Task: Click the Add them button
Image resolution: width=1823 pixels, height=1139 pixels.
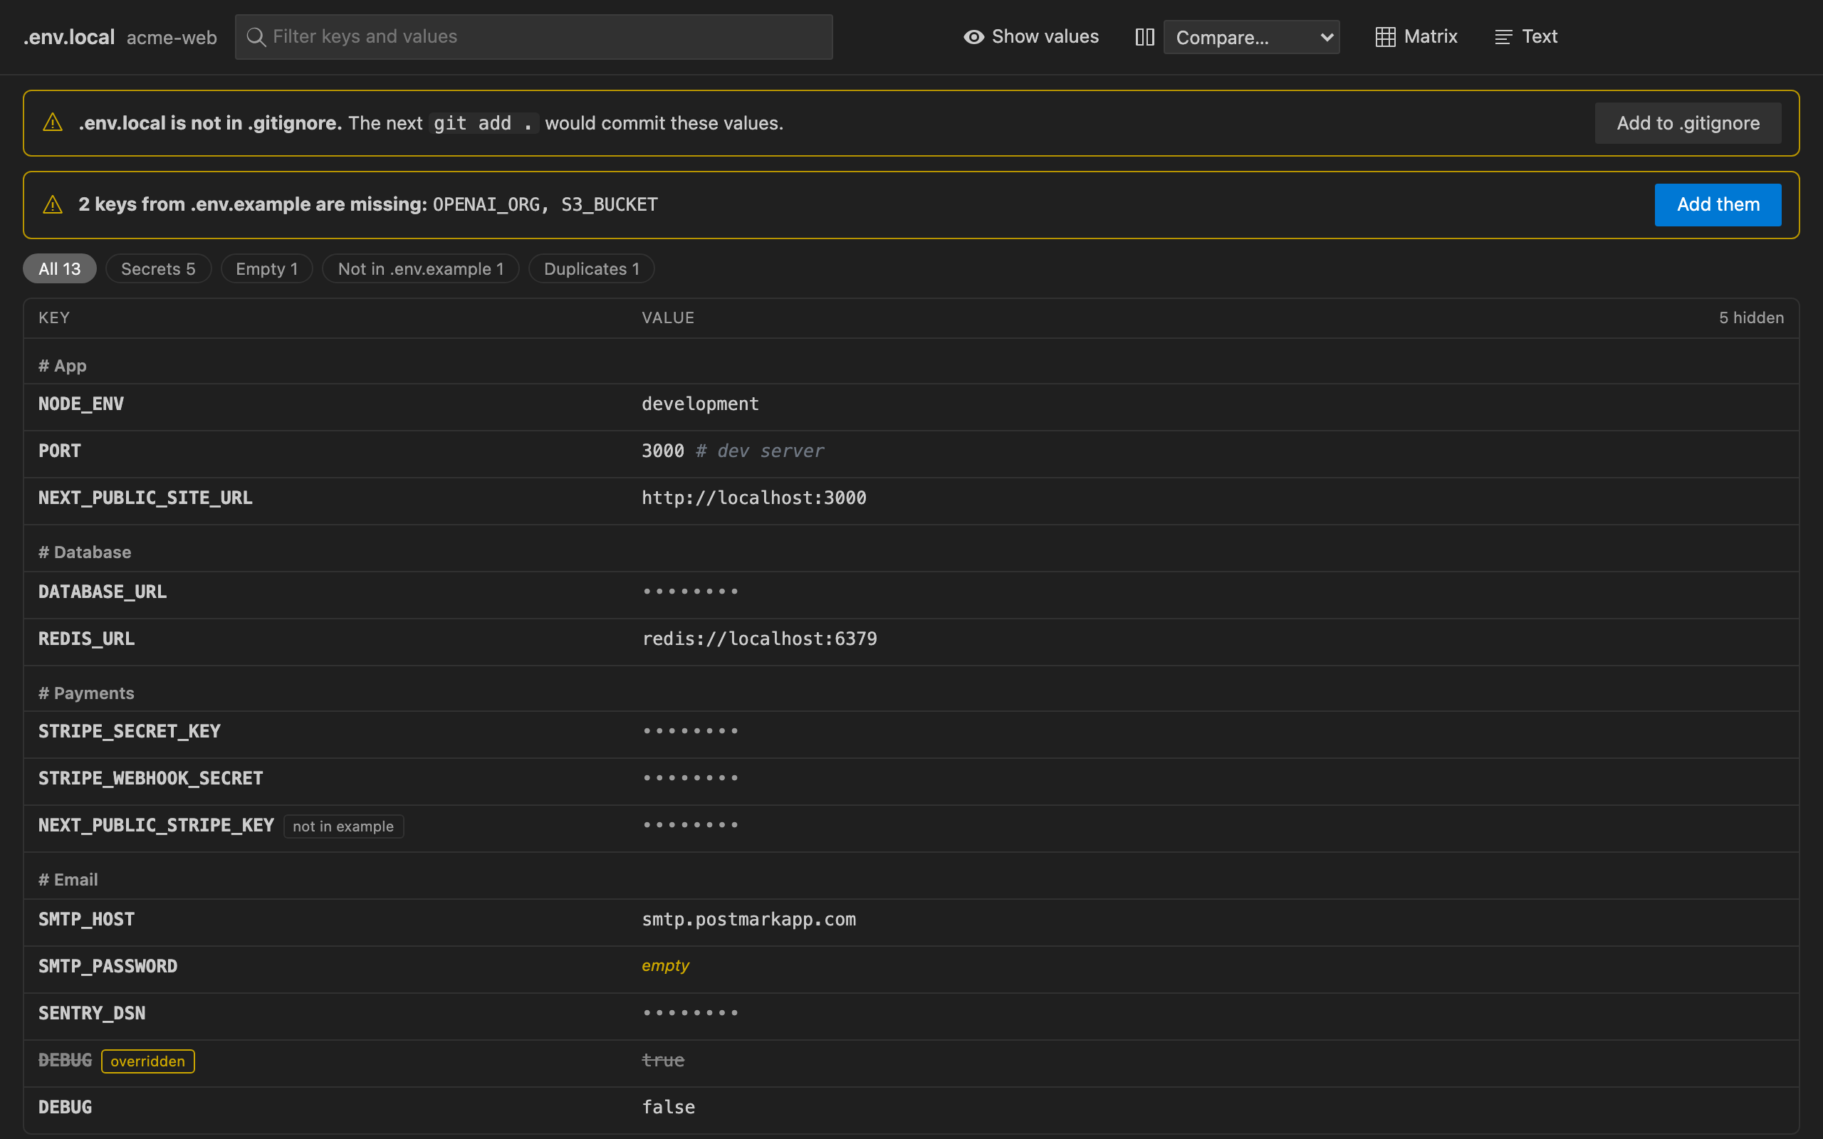Action: point(1718,204)
